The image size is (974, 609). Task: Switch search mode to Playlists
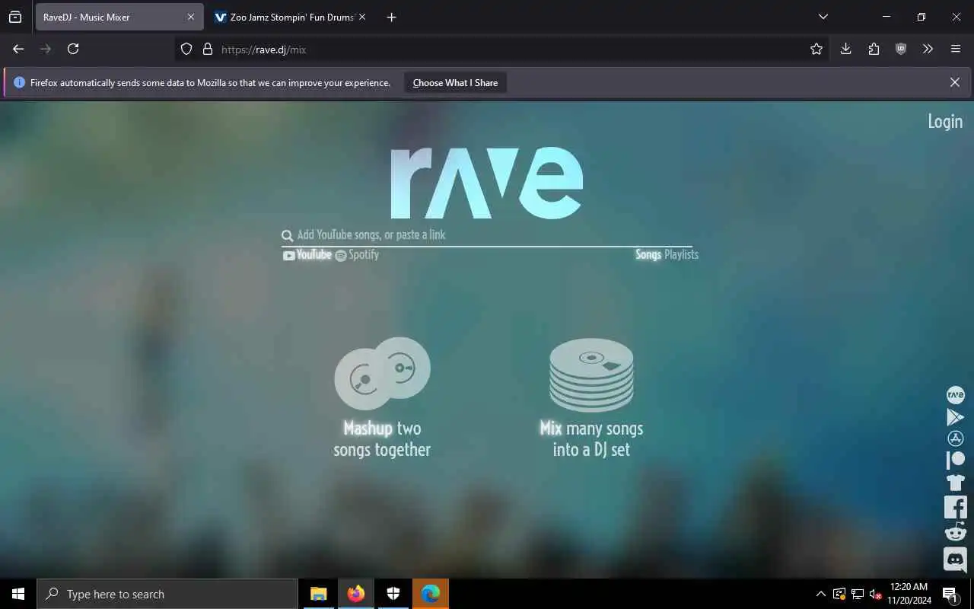(681, 255)
